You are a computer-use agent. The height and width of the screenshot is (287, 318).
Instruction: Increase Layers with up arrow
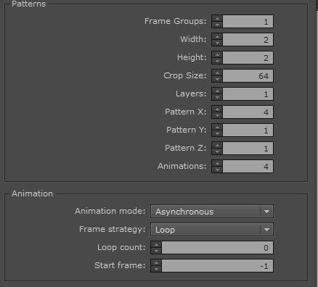(217, 91)
